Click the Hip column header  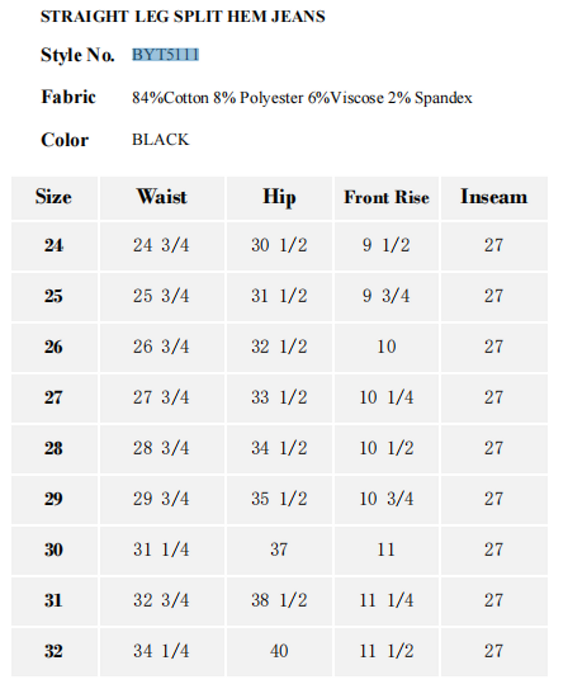pyautogui.click(x=279, y=197)
